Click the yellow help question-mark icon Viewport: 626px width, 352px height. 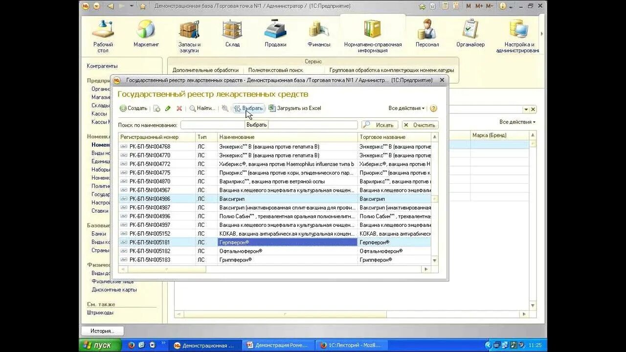tap(433, 109)
